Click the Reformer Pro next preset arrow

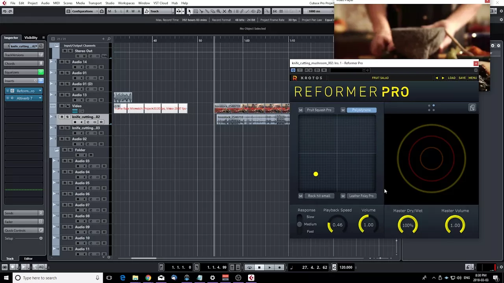tap(443, 78)
